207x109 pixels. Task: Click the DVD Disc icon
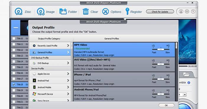(18, 11)
